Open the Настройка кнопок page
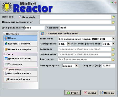The height and width of the screenshot is (97, 118). pos(20,73)
